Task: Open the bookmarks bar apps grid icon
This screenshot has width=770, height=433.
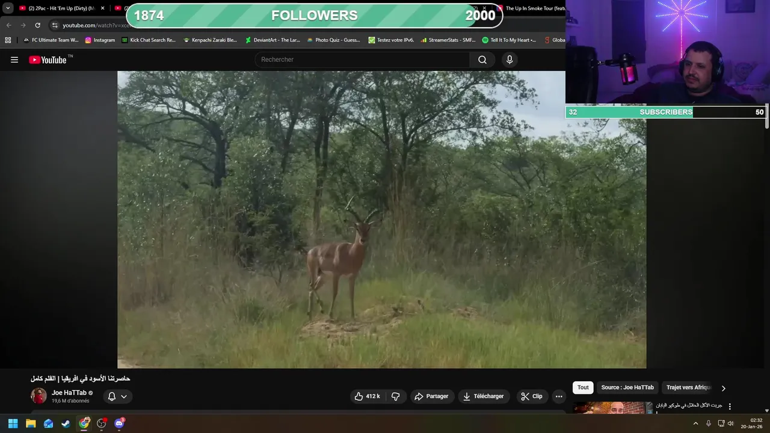Action: pos(8,40)
